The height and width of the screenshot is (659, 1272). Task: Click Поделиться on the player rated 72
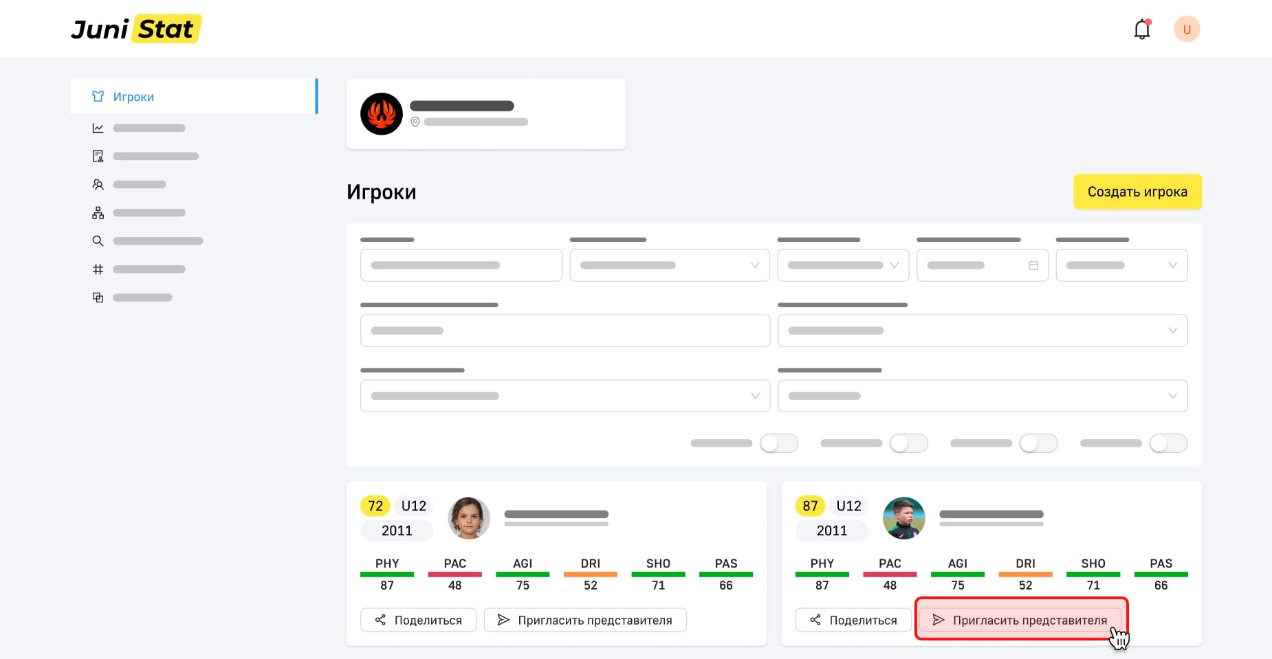(x=418, y=621)
